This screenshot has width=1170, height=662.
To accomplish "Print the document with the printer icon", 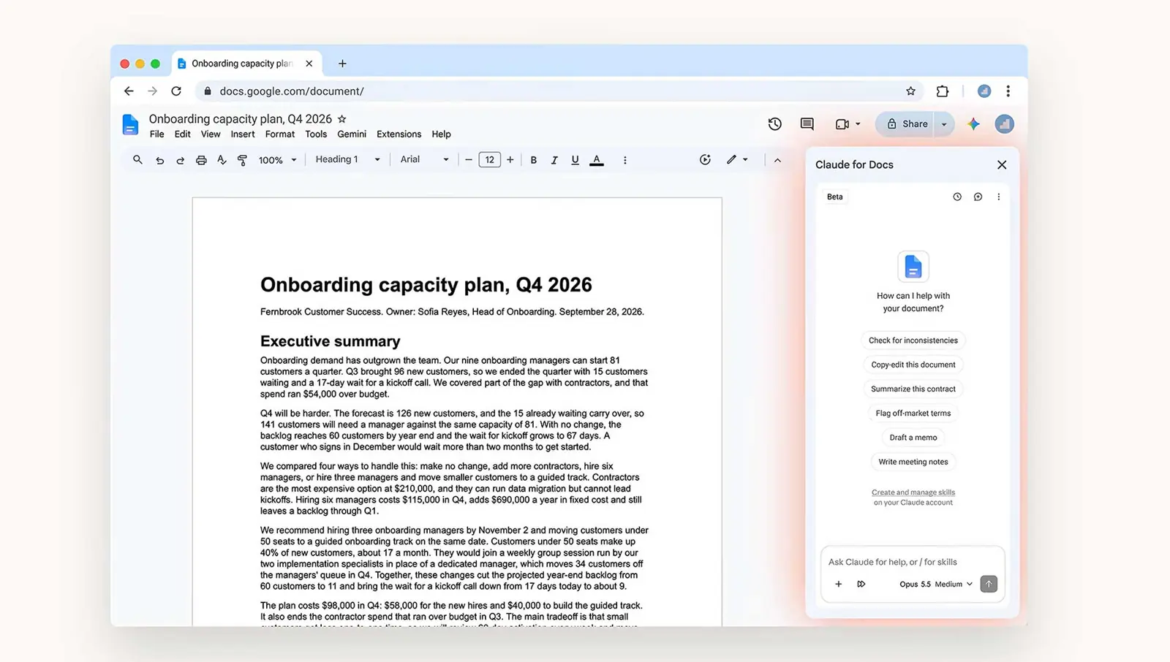I will (x=201, y=160).
